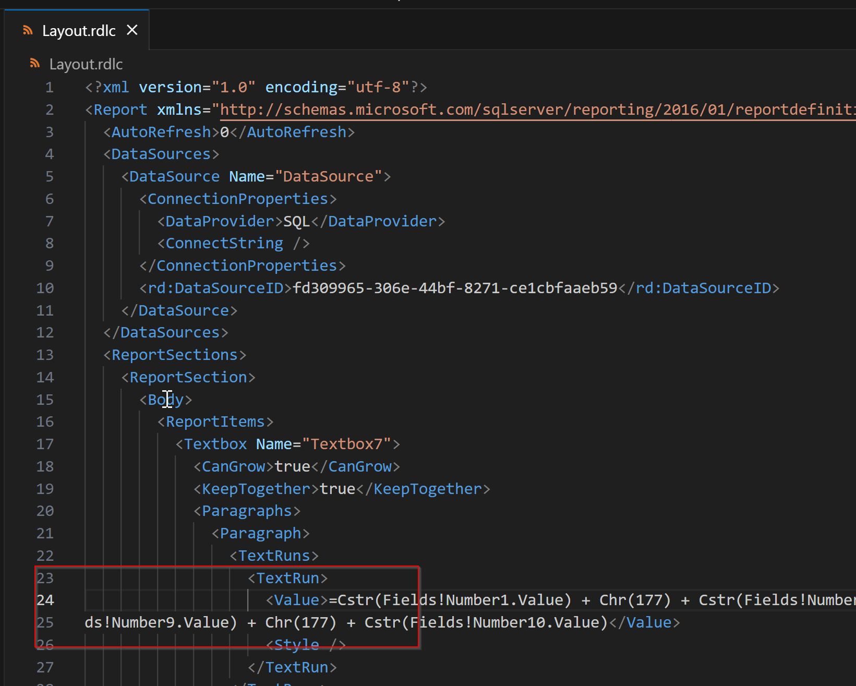Select the Textbox7 name attribute

coord(348,443)
